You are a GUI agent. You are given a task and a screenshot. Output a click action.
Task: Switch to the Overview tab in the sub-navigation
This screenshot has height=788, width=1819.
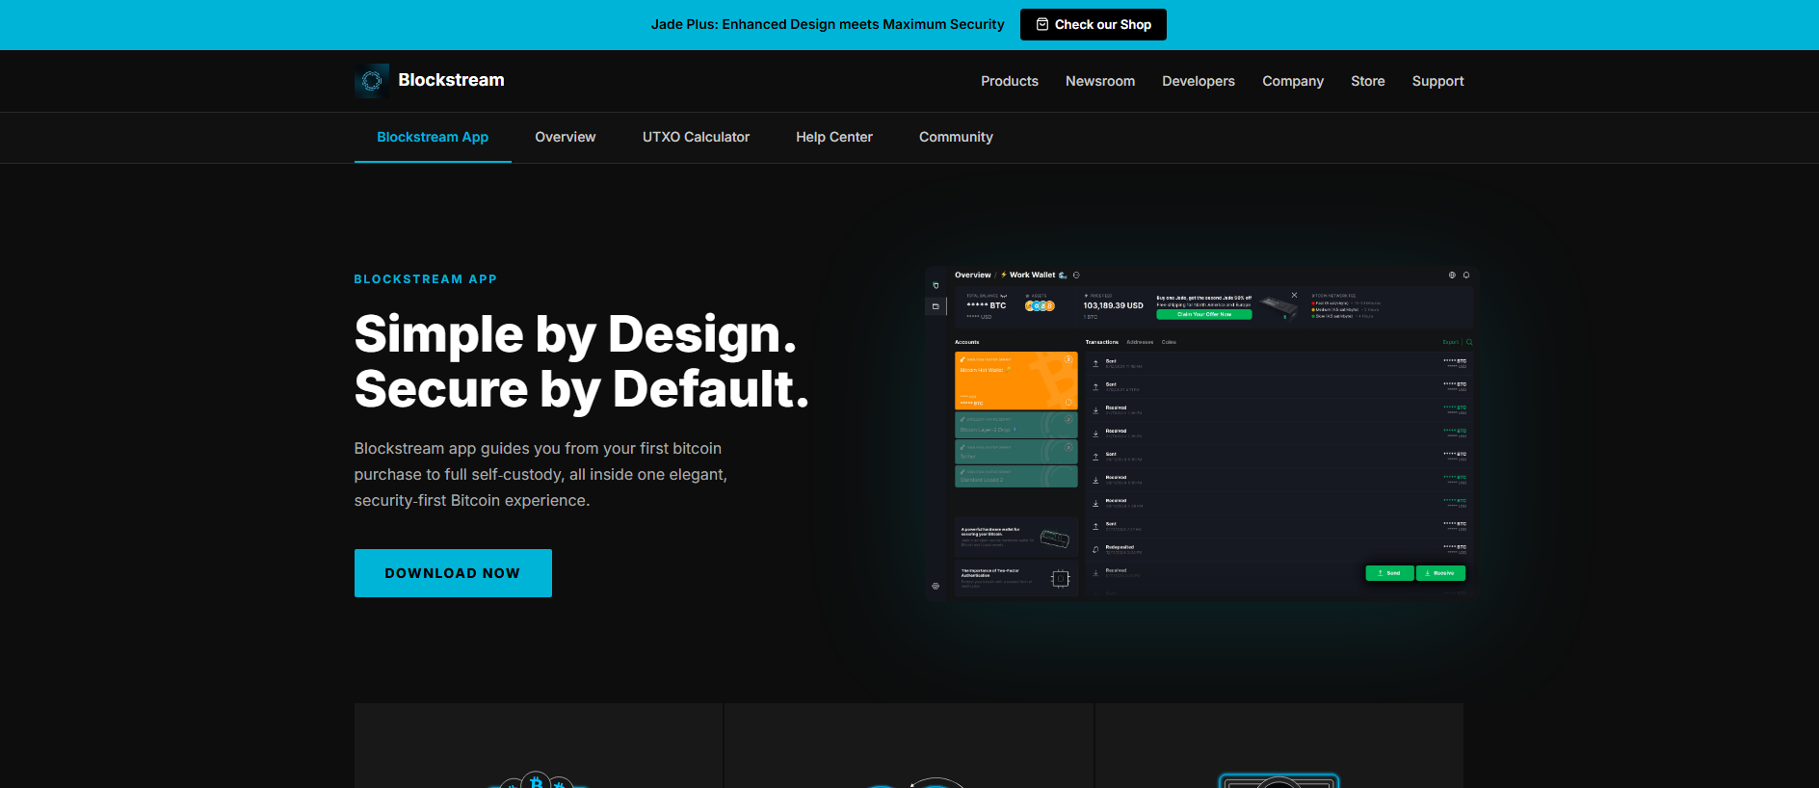(x=566, y=137)
